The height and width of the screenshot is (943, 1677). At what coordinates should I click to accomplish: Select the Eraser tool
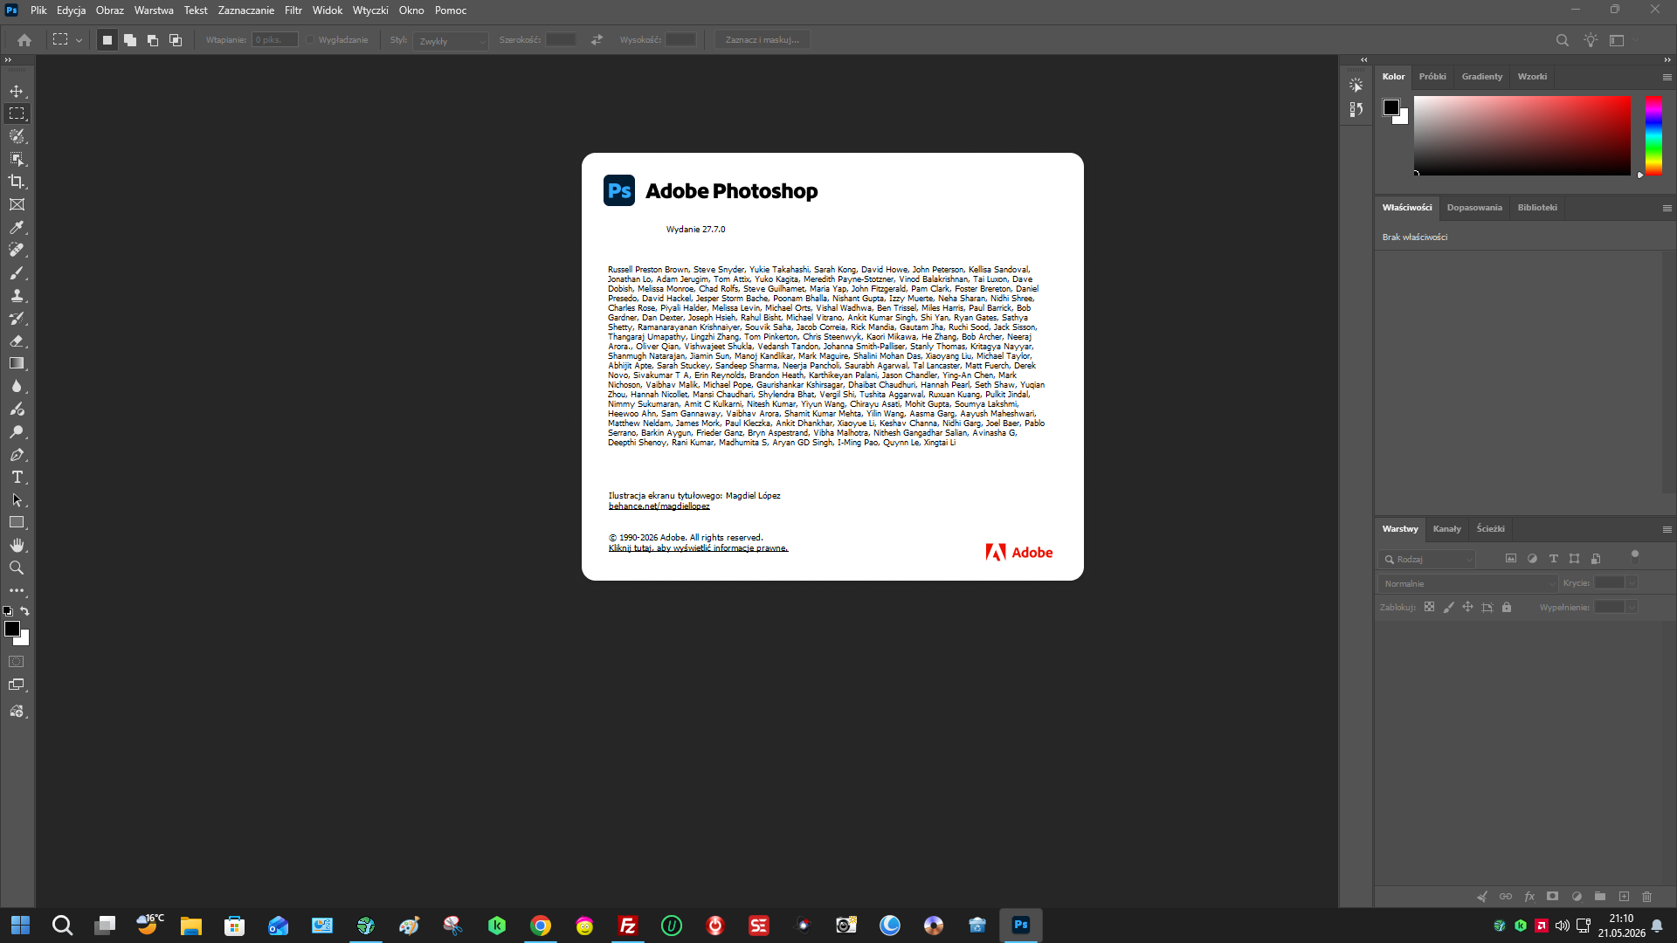tap(17, 341)
